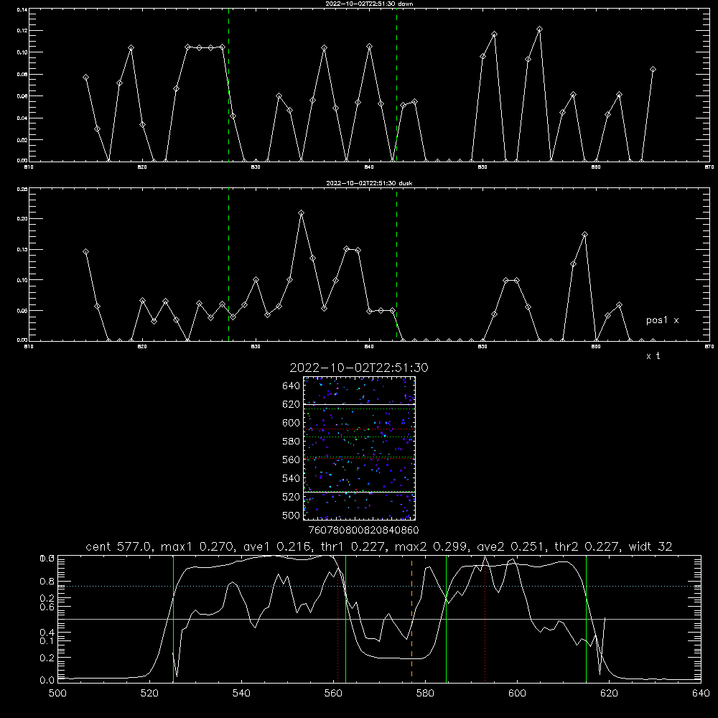Select the orange dashed center line marker
The image size is (718, 718).
coord(411,618)
